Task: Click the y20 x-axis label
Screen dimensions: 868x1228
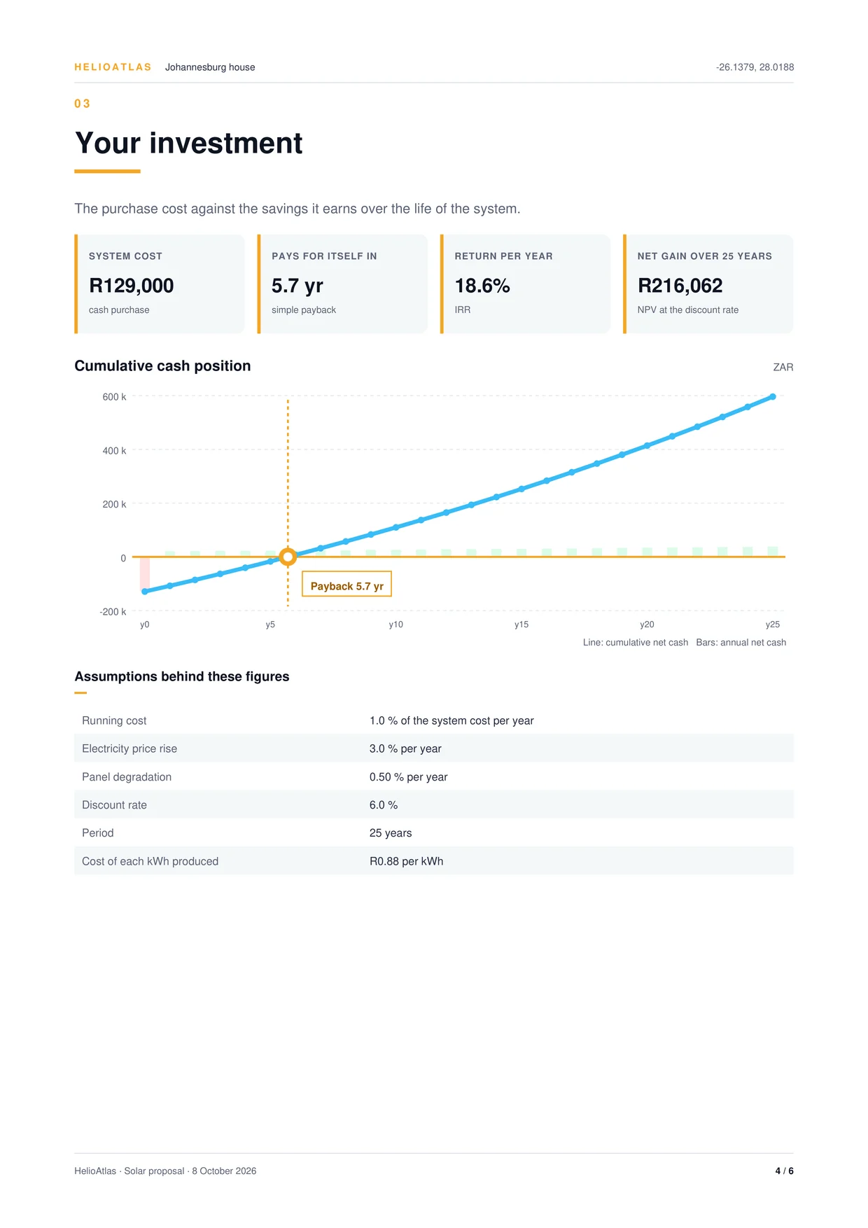Action: click(647, 625)
